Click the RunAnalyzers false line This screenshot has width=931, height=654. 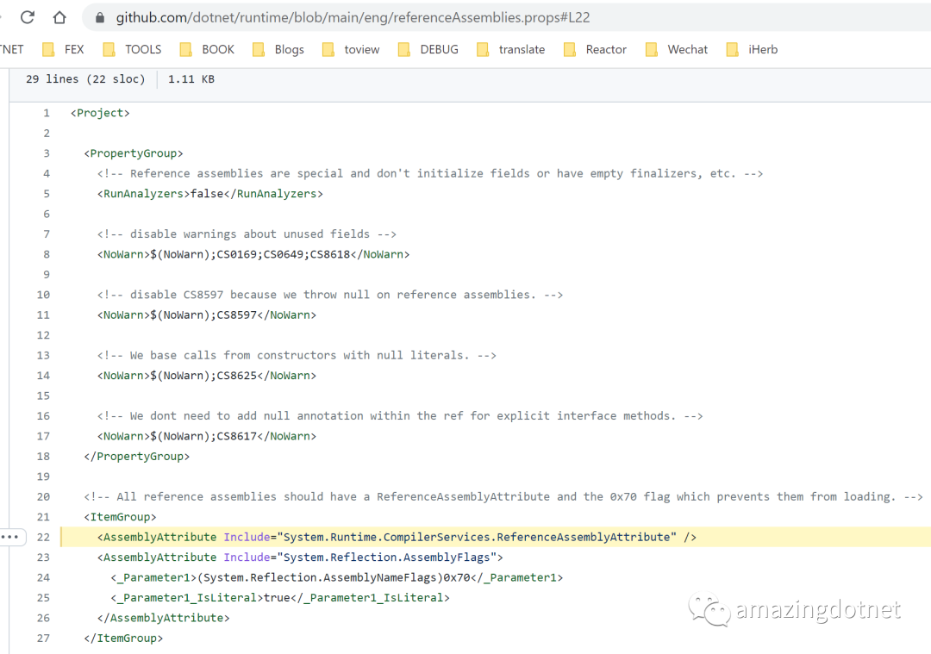pyautogui.click(x=210, y=194)
